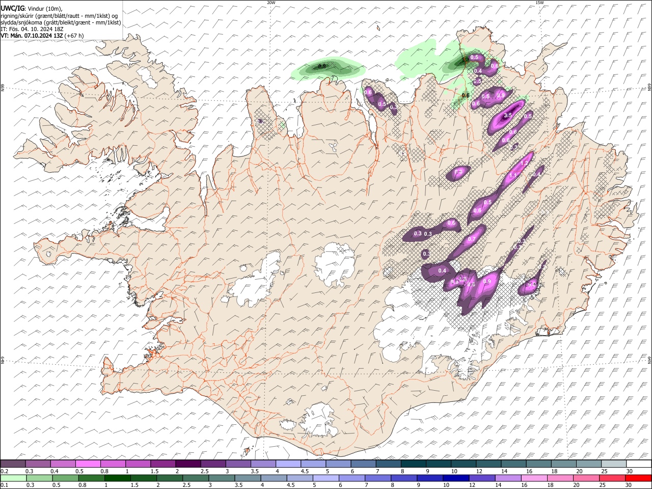Screen dimensions: 652x489
Task: Select the 14 light purple swatch, bottom legend row
Action: click(x=508, y=478)
